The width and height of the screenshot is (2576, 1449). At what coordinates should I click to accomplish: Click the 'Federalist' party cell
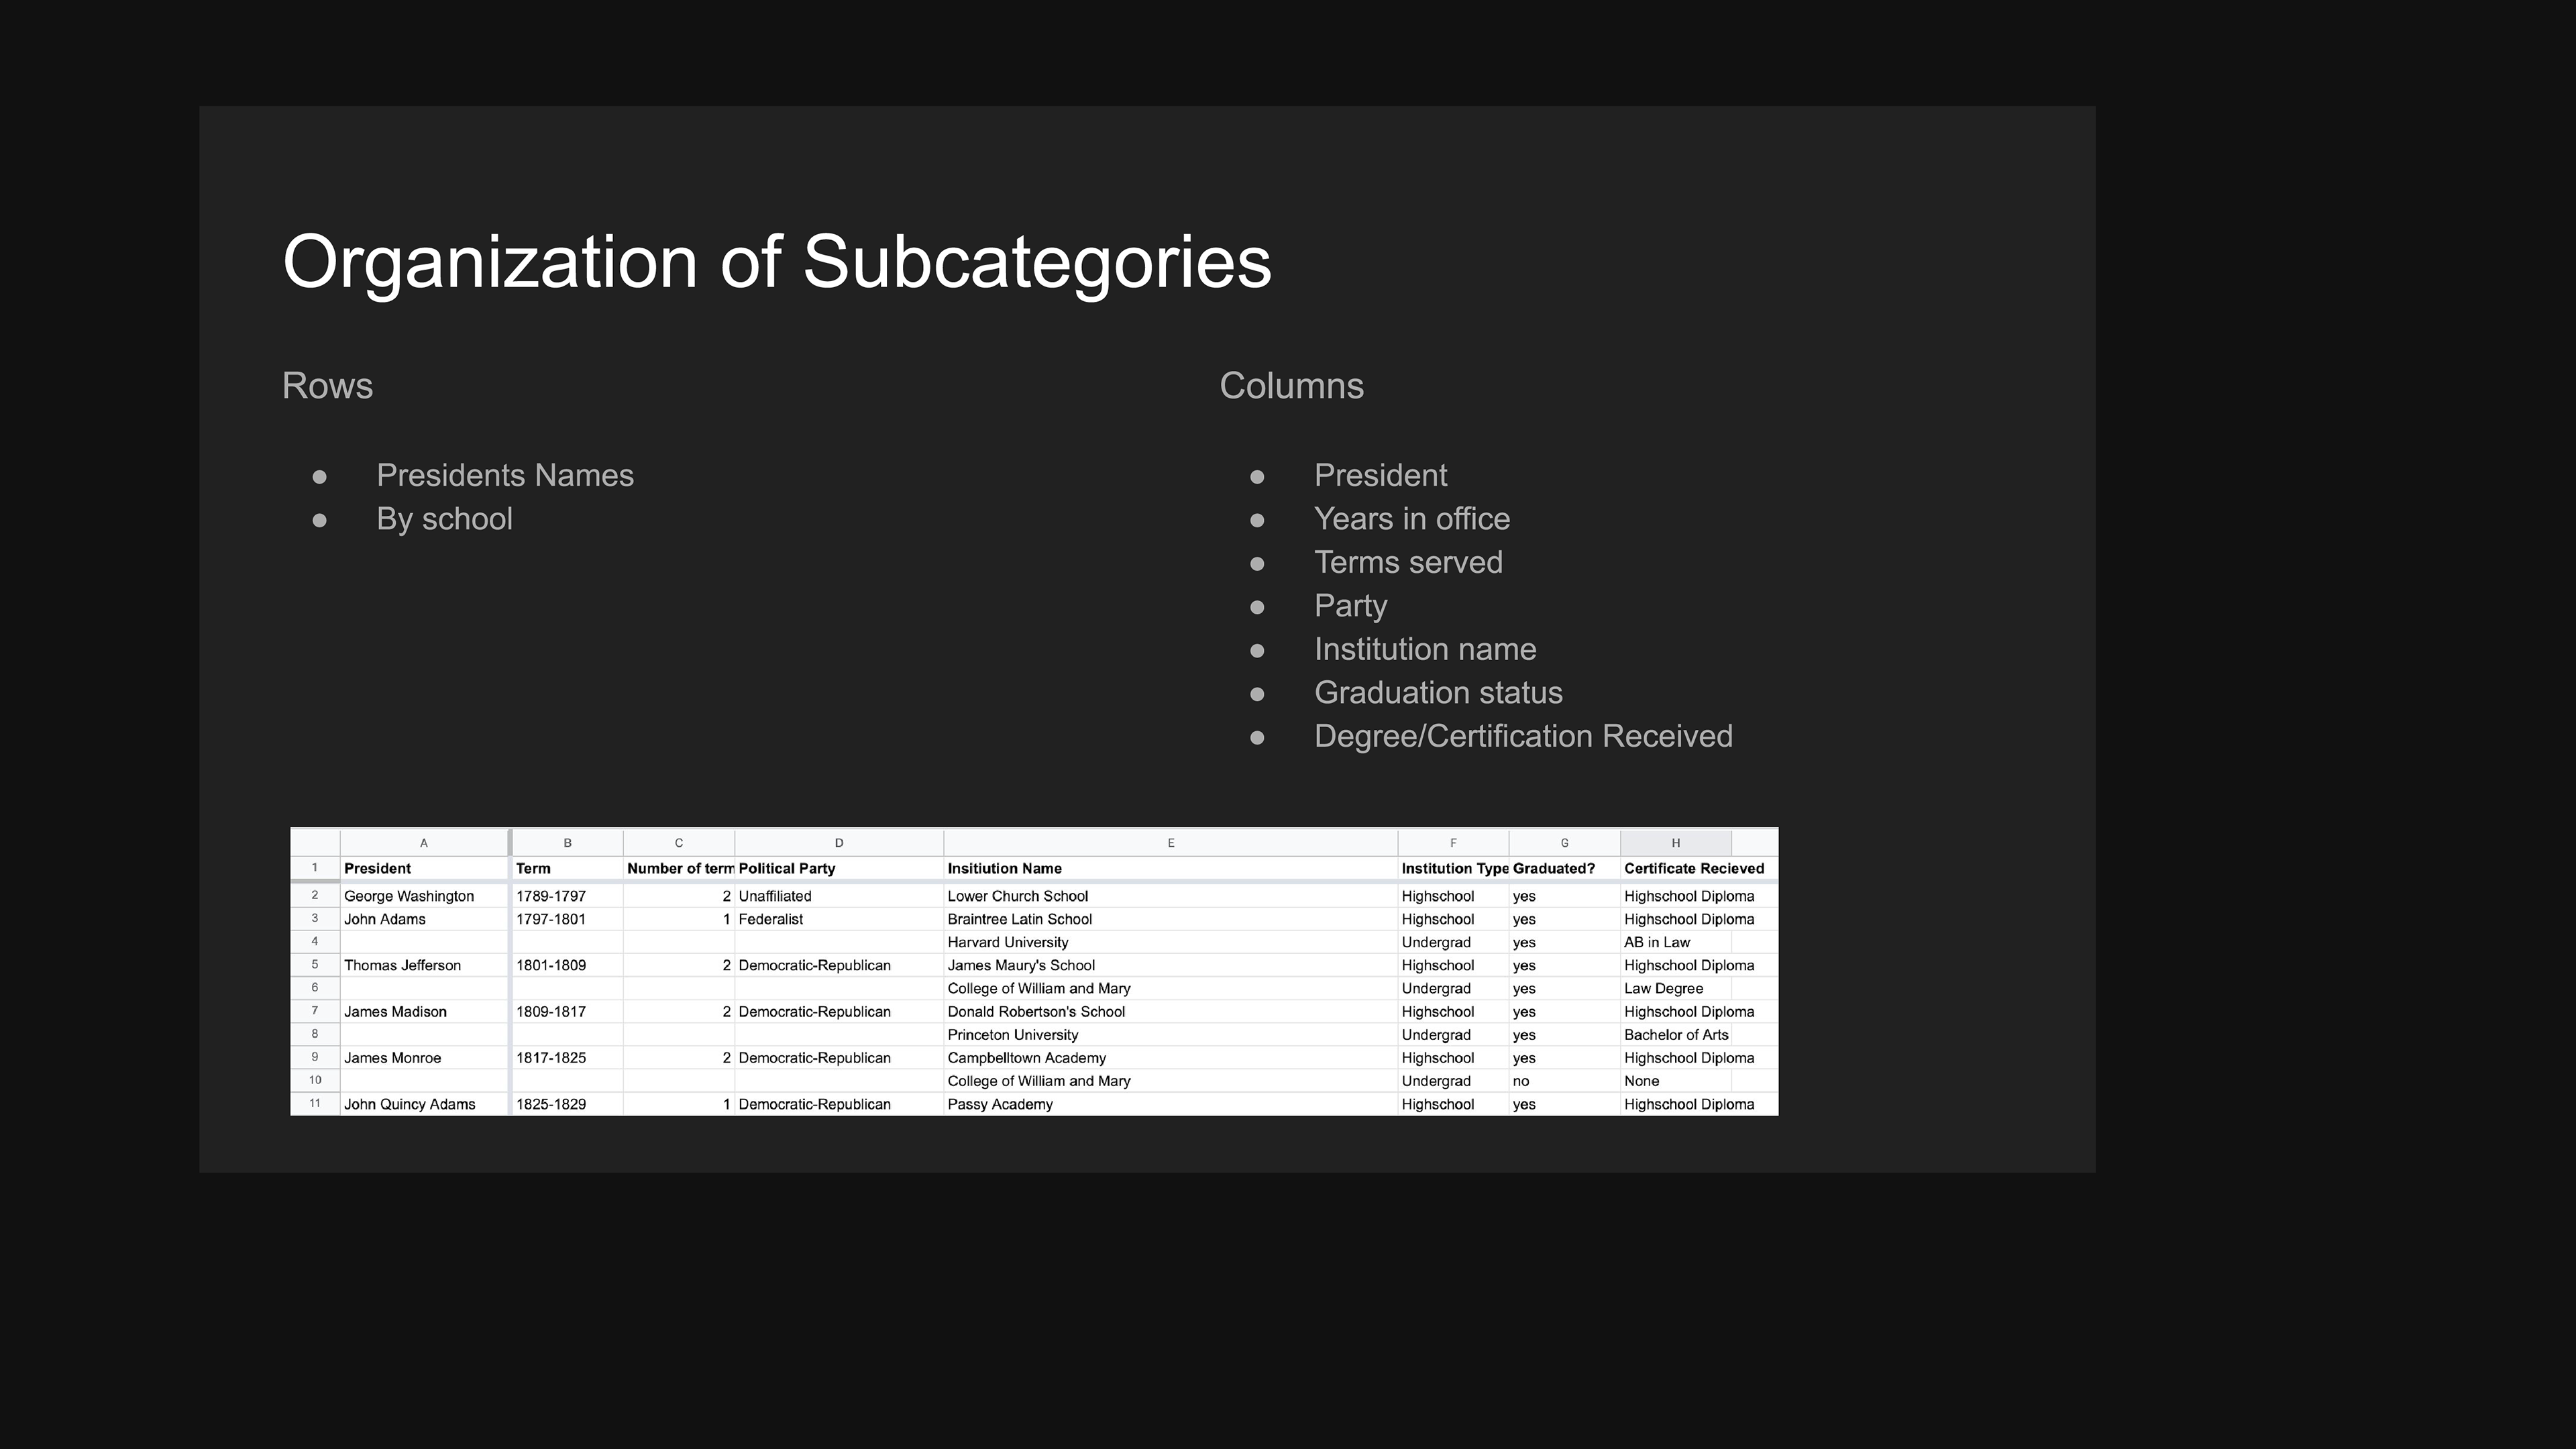click(x=839, y=919)
